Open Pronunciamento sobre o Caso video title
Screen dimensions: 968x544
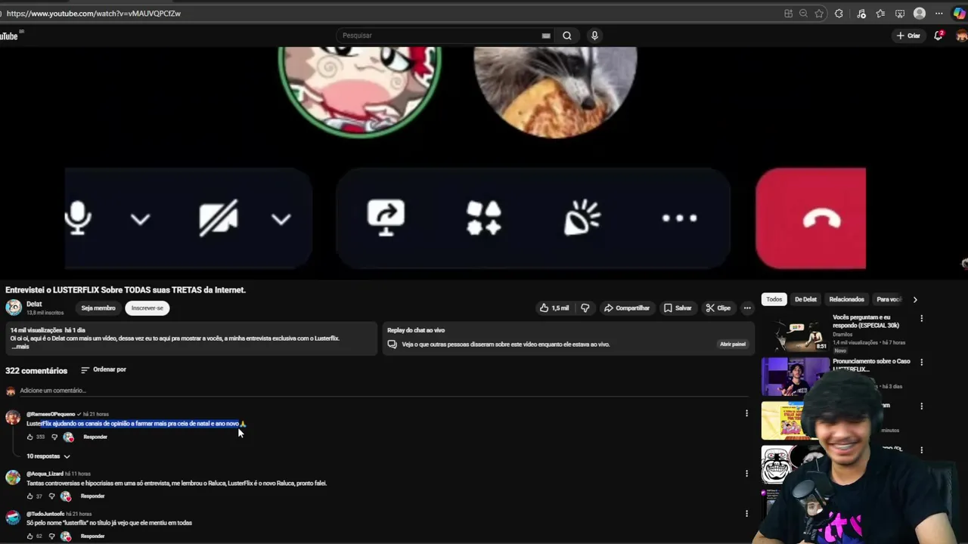click(x=871, y=365)
